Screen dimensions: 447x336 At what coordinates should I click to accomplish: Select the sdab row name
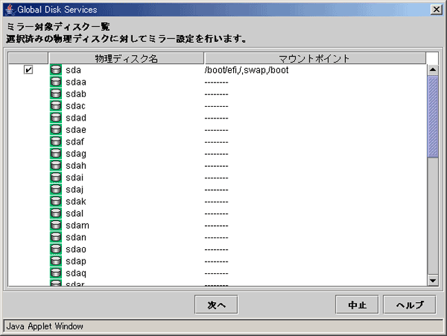click(76, 94)
